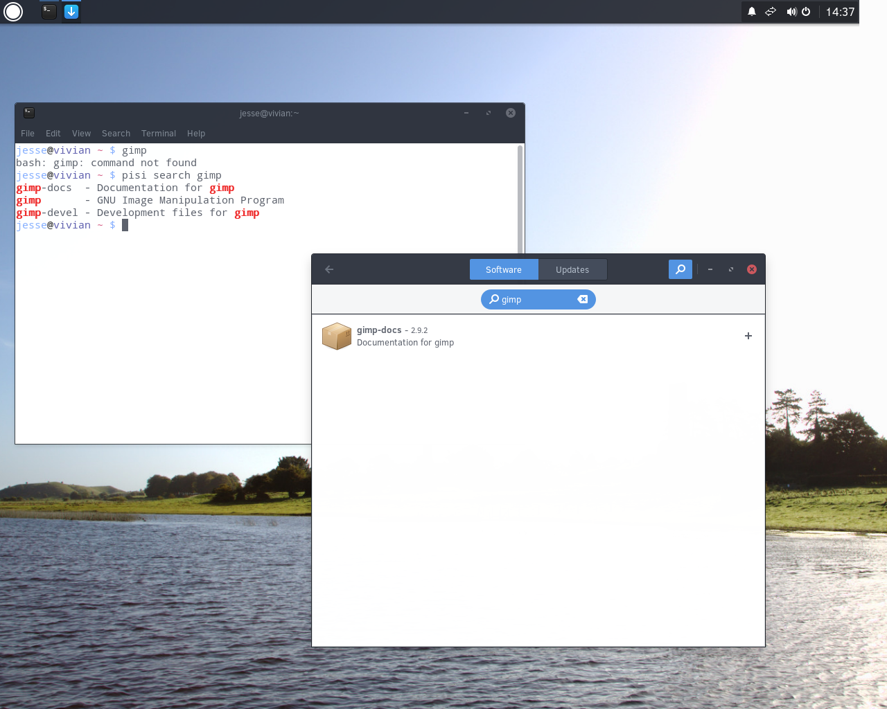Viewport: 887px width, 709px height.
Task: Open the terminal Help menu
Action: pyautogui.click(x=196, y=134)
